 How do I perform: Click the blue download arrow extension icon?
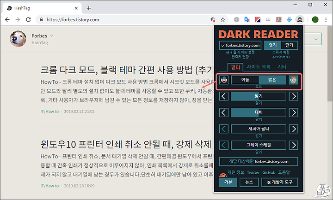tap(289, 20)
